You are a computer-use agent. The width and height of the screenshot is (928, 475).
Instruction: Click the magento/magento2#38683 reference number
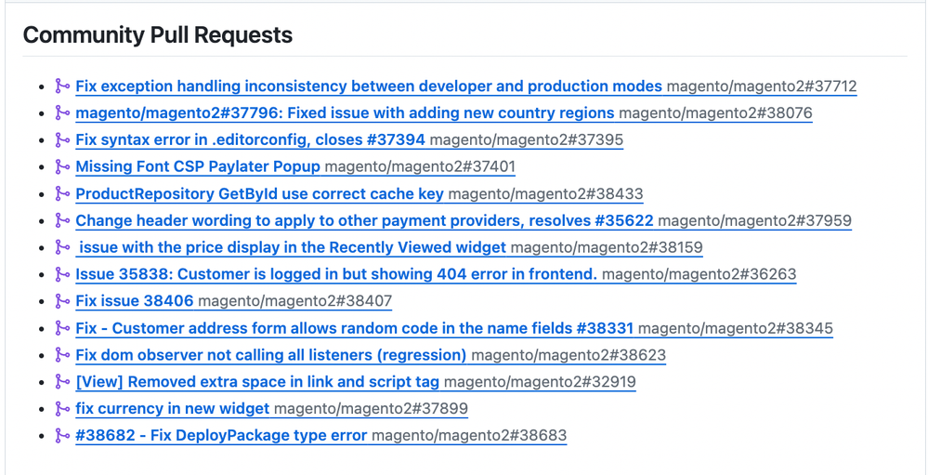(469, 436)
